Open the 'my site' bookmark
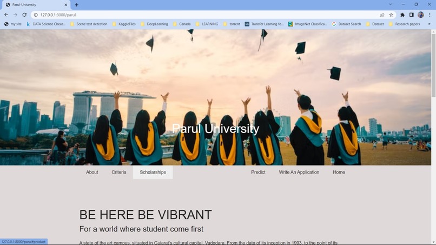 (13, 24)
